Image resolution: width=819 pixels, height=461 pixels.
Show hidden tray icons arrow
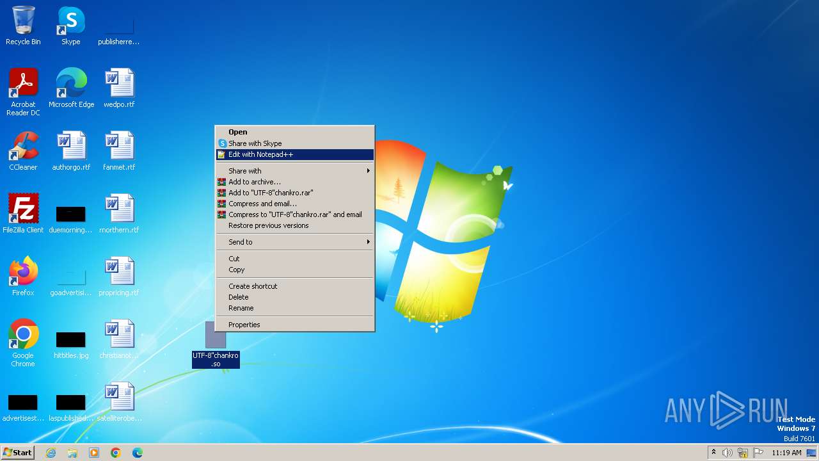713,452
